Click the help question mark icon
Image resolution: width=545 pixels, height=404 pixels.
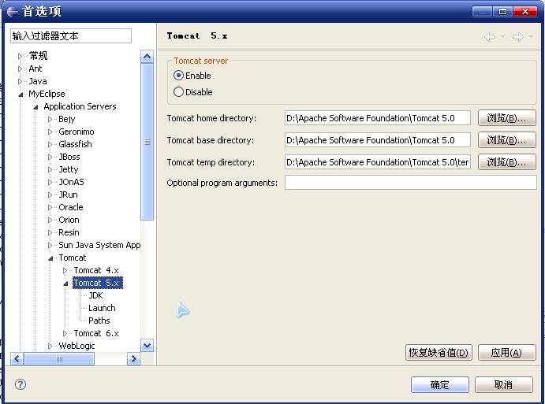point(21,384)
